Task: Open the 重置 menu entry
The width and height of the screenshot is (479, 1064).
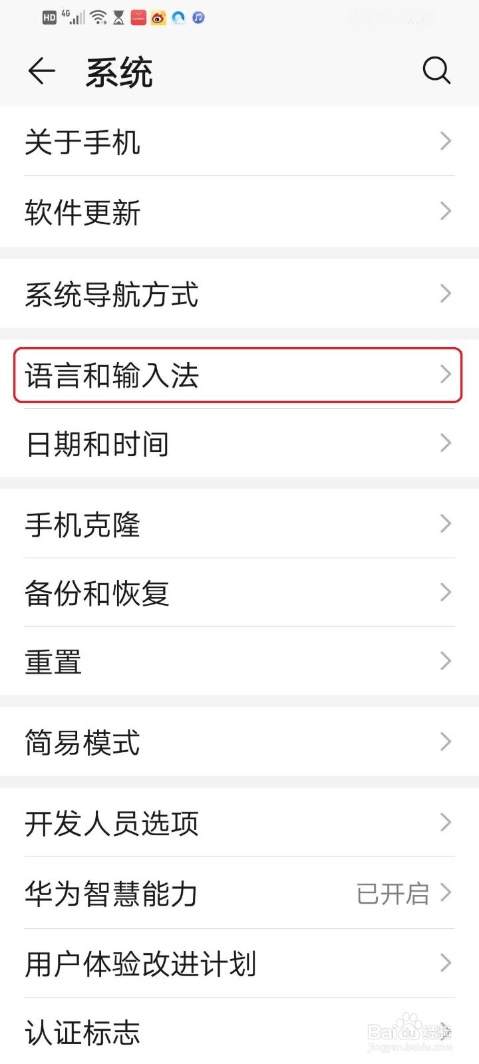Action: 239,661
